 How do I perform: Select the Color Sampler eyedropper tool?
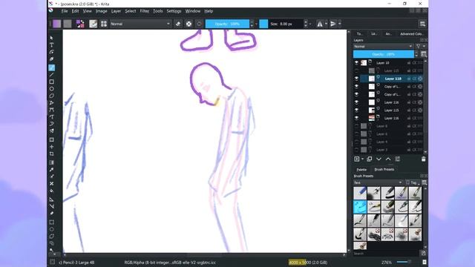51,170
